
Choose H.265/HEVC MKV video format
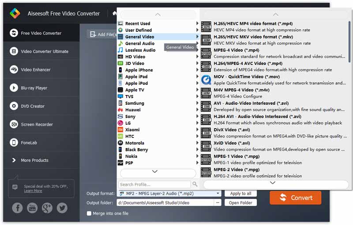click(274, 40)
